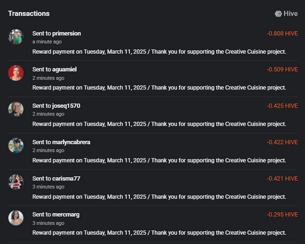
Task: Follow the joseq1570 username link
Action: click(66, 106)
